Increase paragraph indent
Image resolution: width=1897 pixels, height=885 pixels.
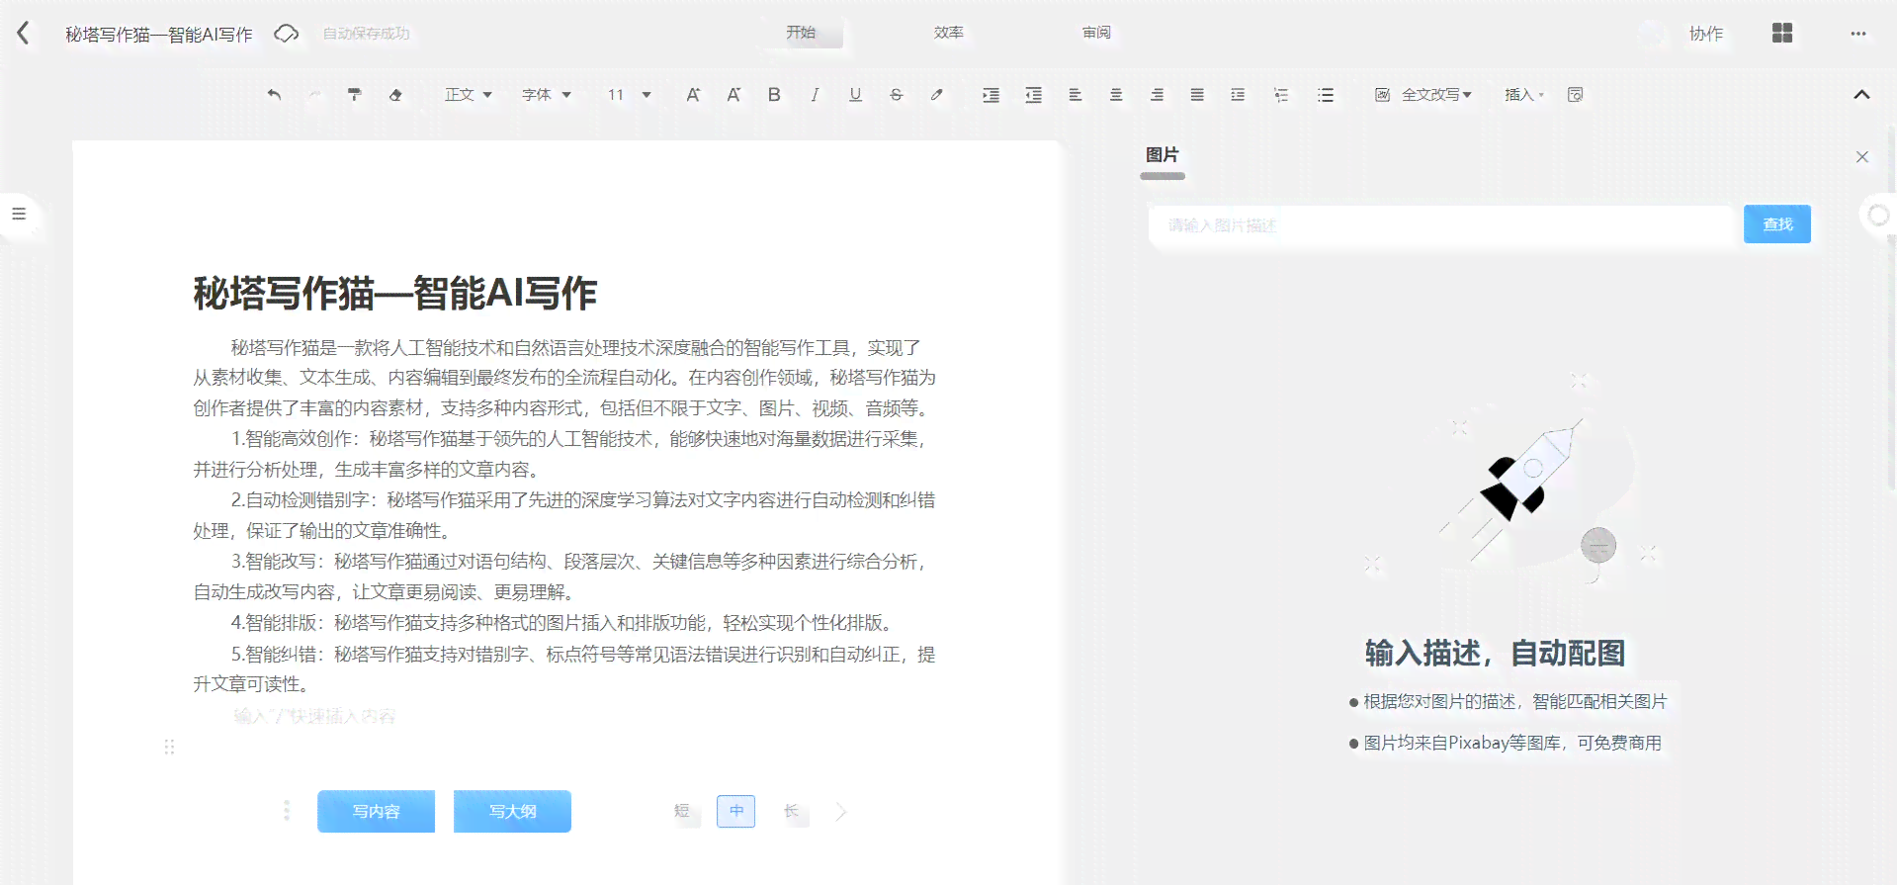[991, 95]
